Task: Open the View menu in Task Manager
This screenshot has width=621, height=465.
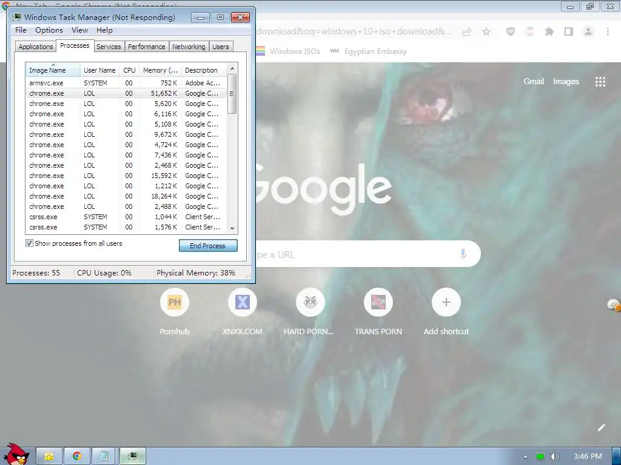Action: click(79, 30)
